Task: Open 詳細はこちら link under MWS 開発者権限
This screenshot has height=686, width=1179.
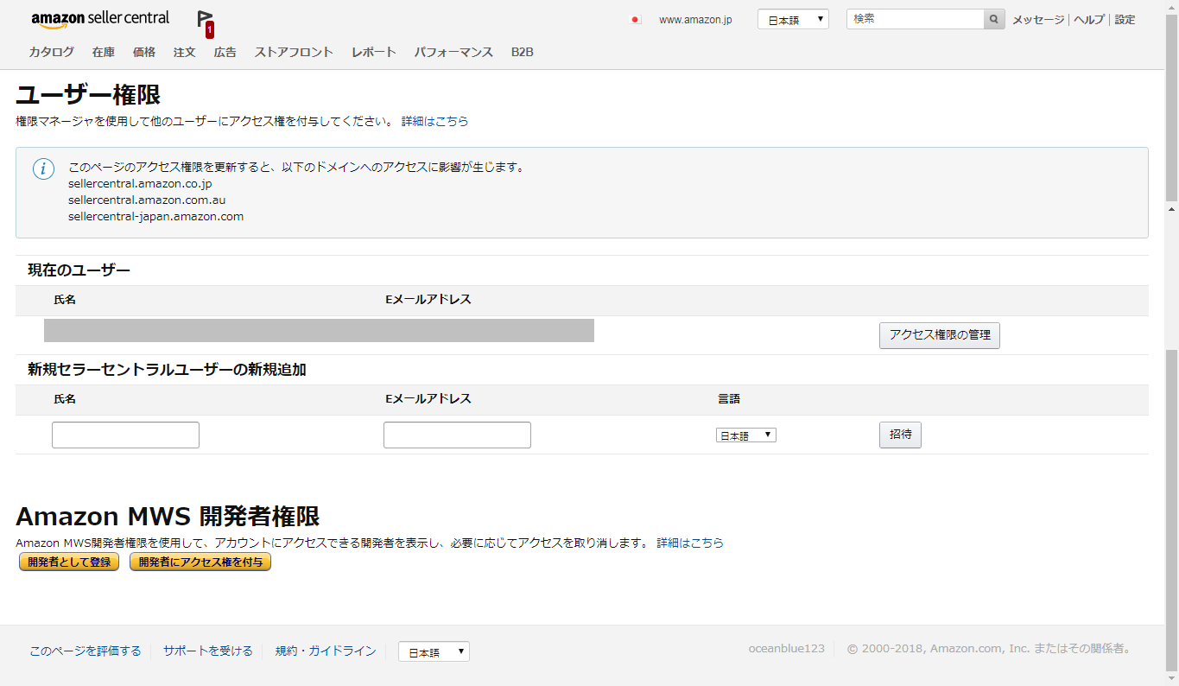Action: coord(690,543)
